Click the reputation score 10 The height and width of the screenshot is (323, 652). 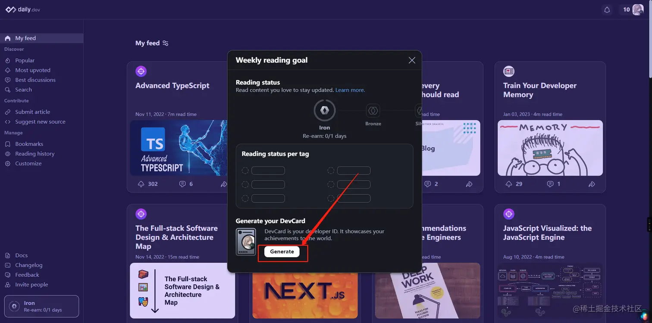[x=627, y=9]
